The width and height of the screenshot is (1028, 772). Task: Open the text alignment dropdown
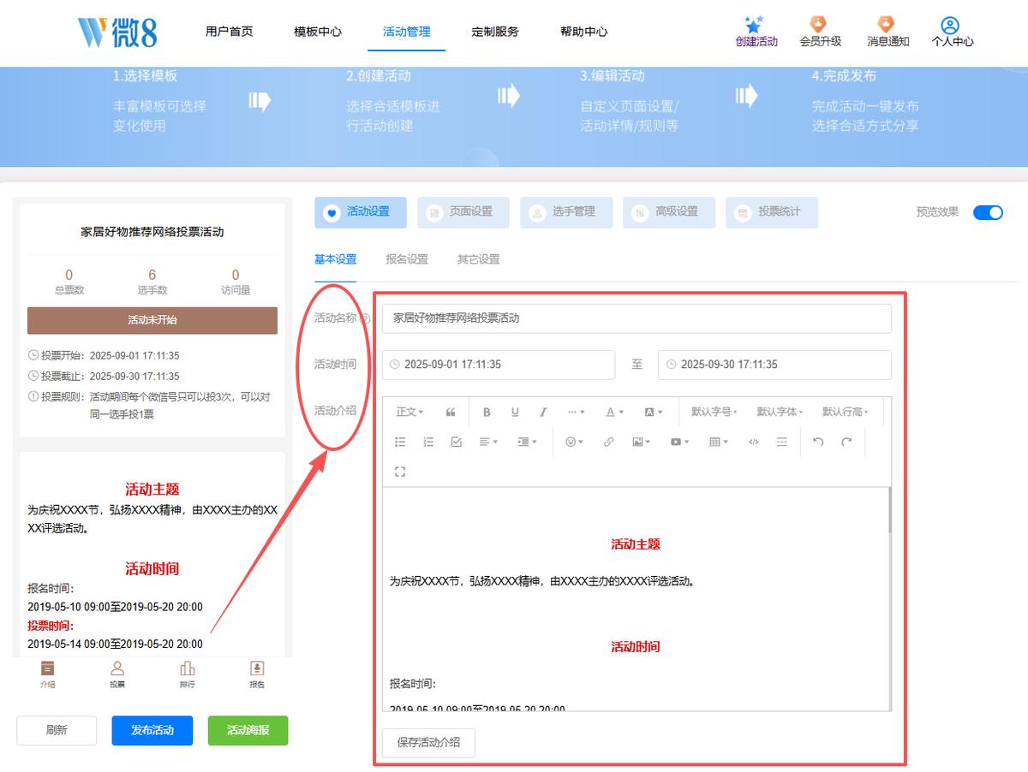(x=488, y=442)
